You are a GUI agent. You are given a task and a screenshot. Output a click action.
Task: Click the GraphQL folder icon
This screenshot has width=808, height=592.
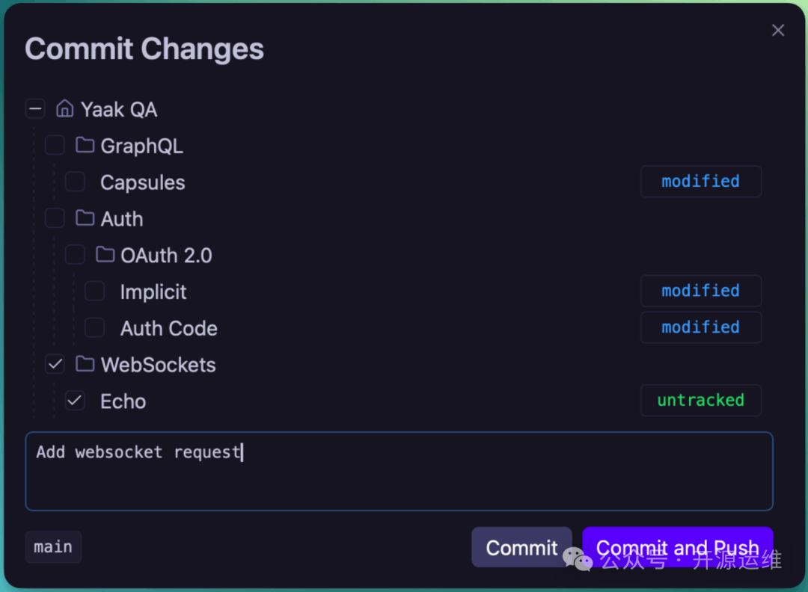click(x=85, y=145)
